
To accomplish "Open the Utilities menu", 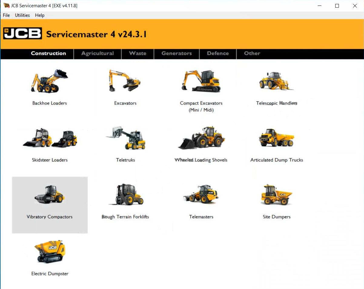I will [22, 15].
